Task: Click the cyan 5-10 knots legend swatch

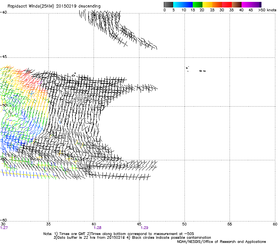Action: [178, 5]
